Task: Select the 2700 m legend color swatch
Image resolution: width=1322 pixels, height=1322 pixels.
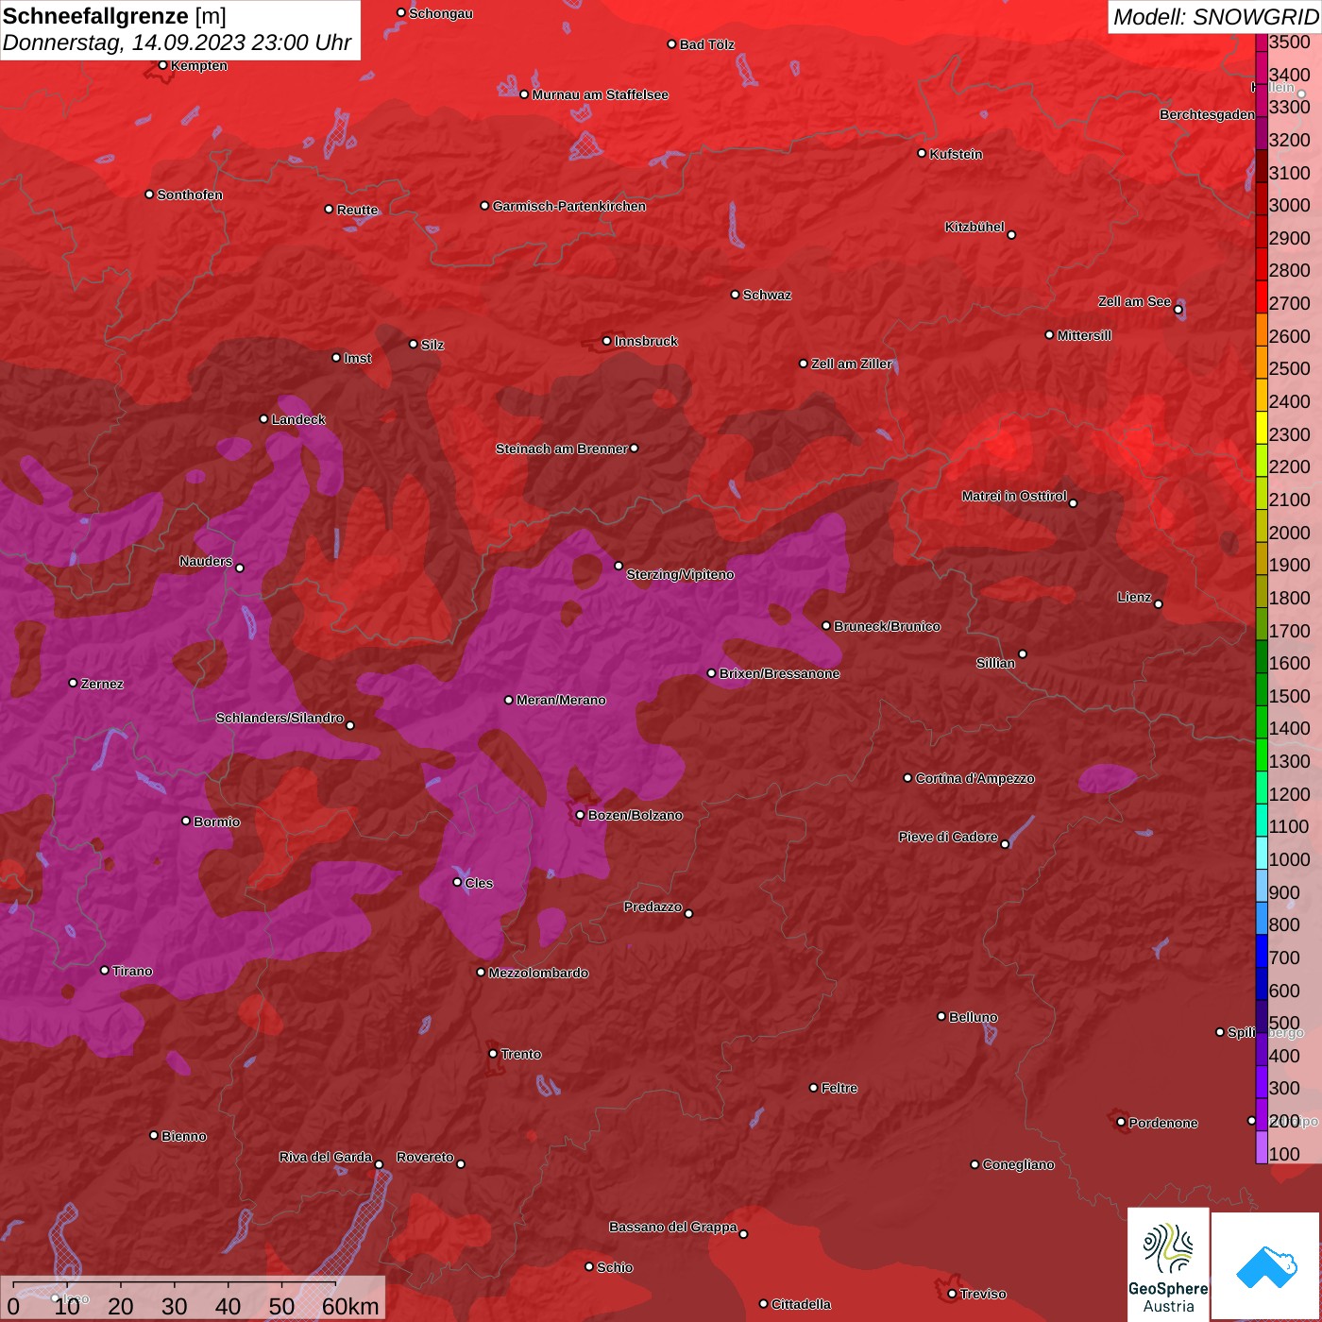Action: (1262, 296)
